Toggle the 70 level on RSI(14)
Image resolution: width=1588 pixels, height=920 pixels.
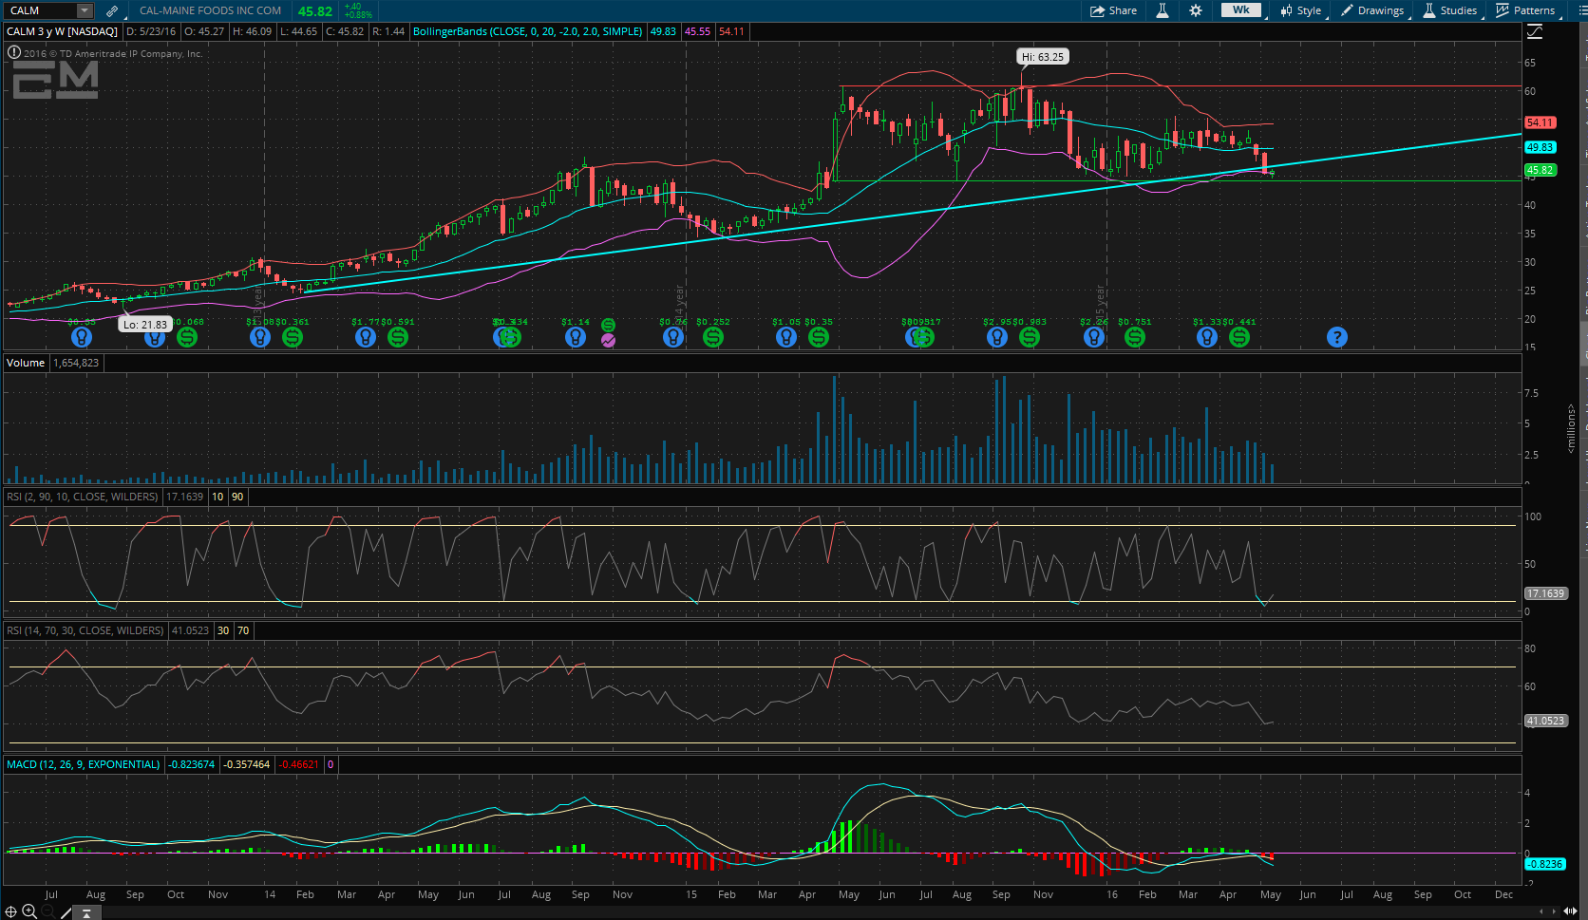pos(243,630)
